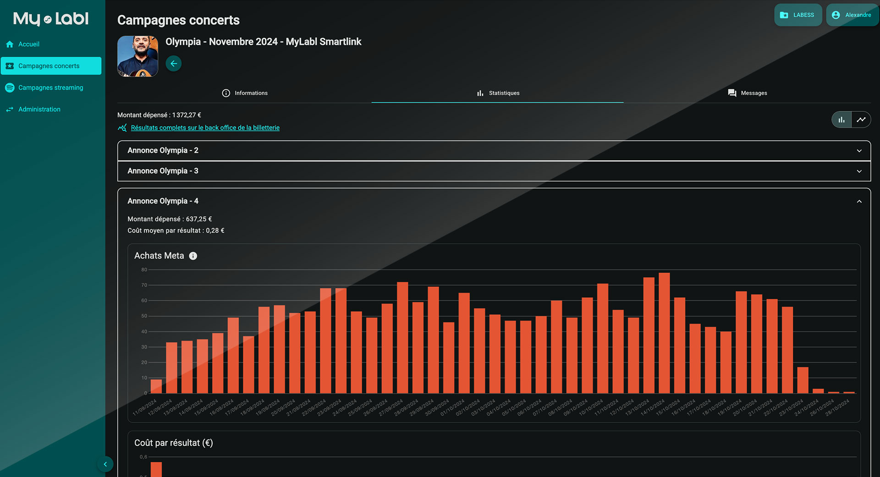The width and height of the screenshot is (880, 477).
Task: Open the back office billetterie results link
Action: 205,128
